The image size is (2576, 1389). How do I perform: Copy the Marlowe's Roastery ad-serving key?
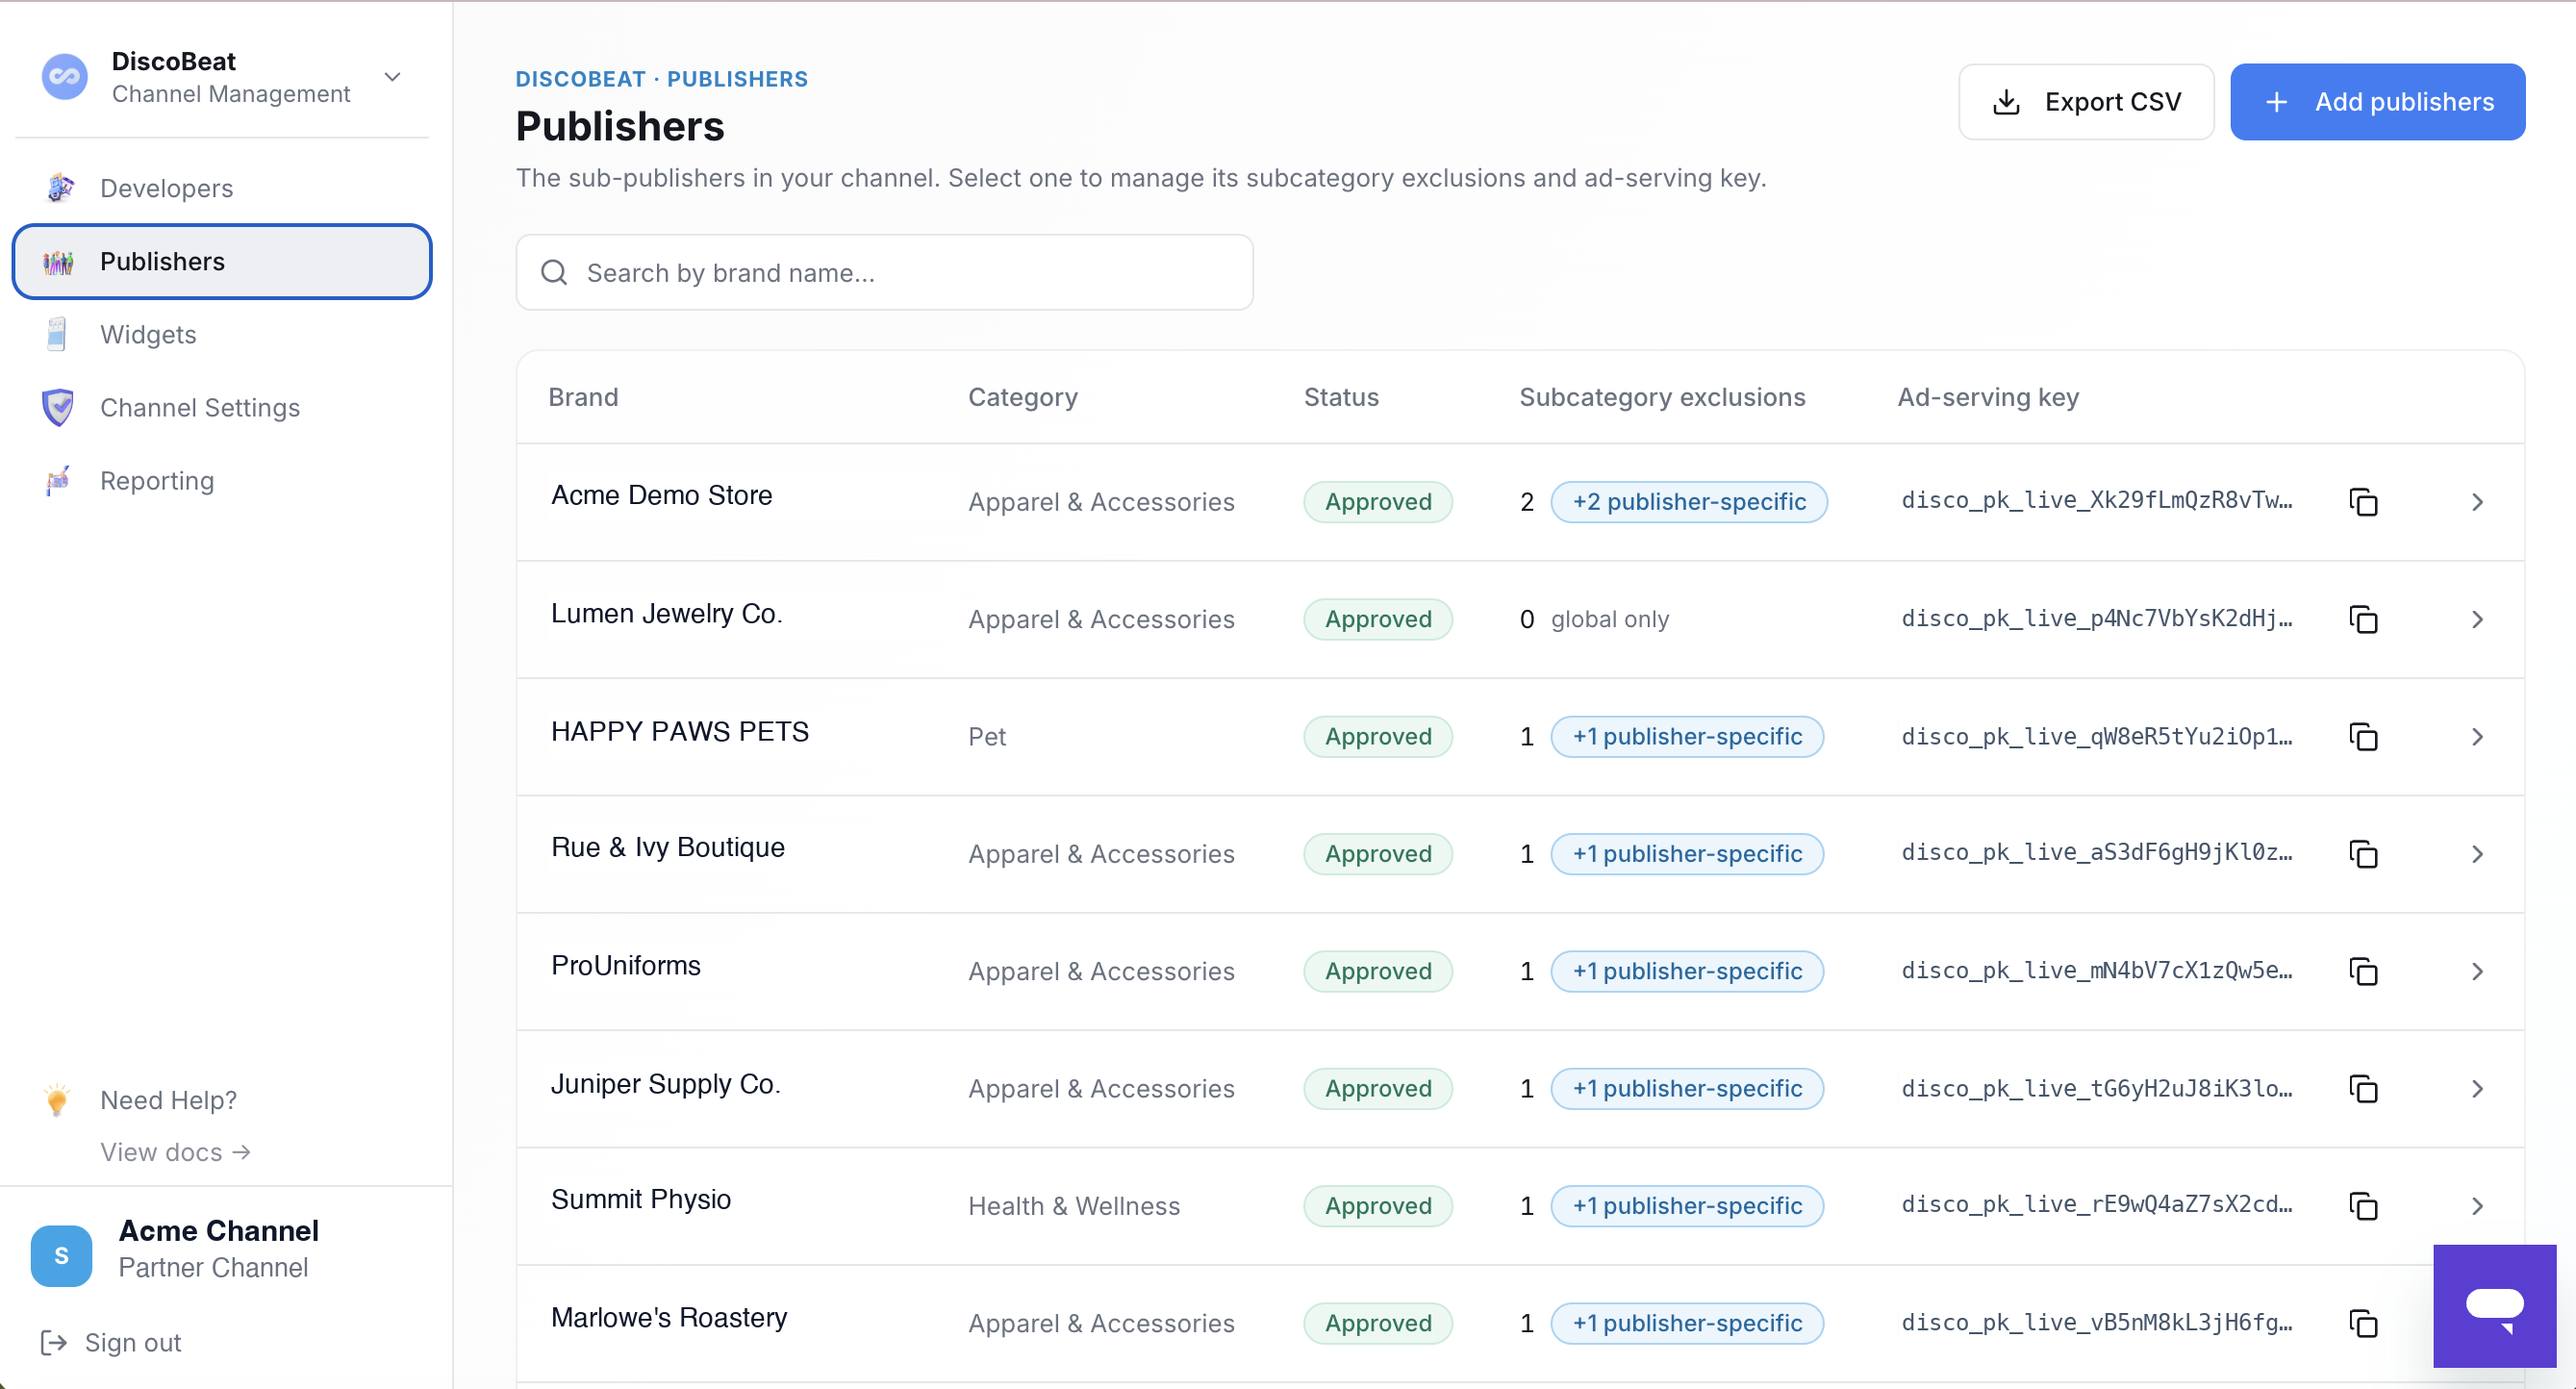coord(2363,1323)
